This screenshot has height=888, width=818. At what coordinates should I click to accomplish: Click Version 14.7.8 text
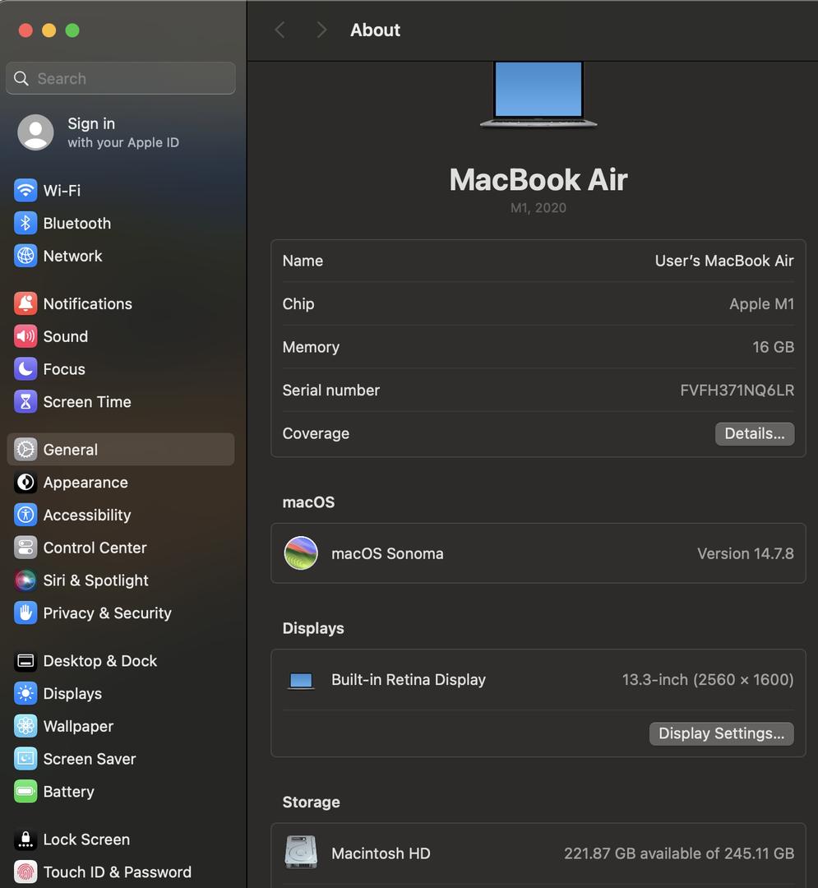[746, 553]
